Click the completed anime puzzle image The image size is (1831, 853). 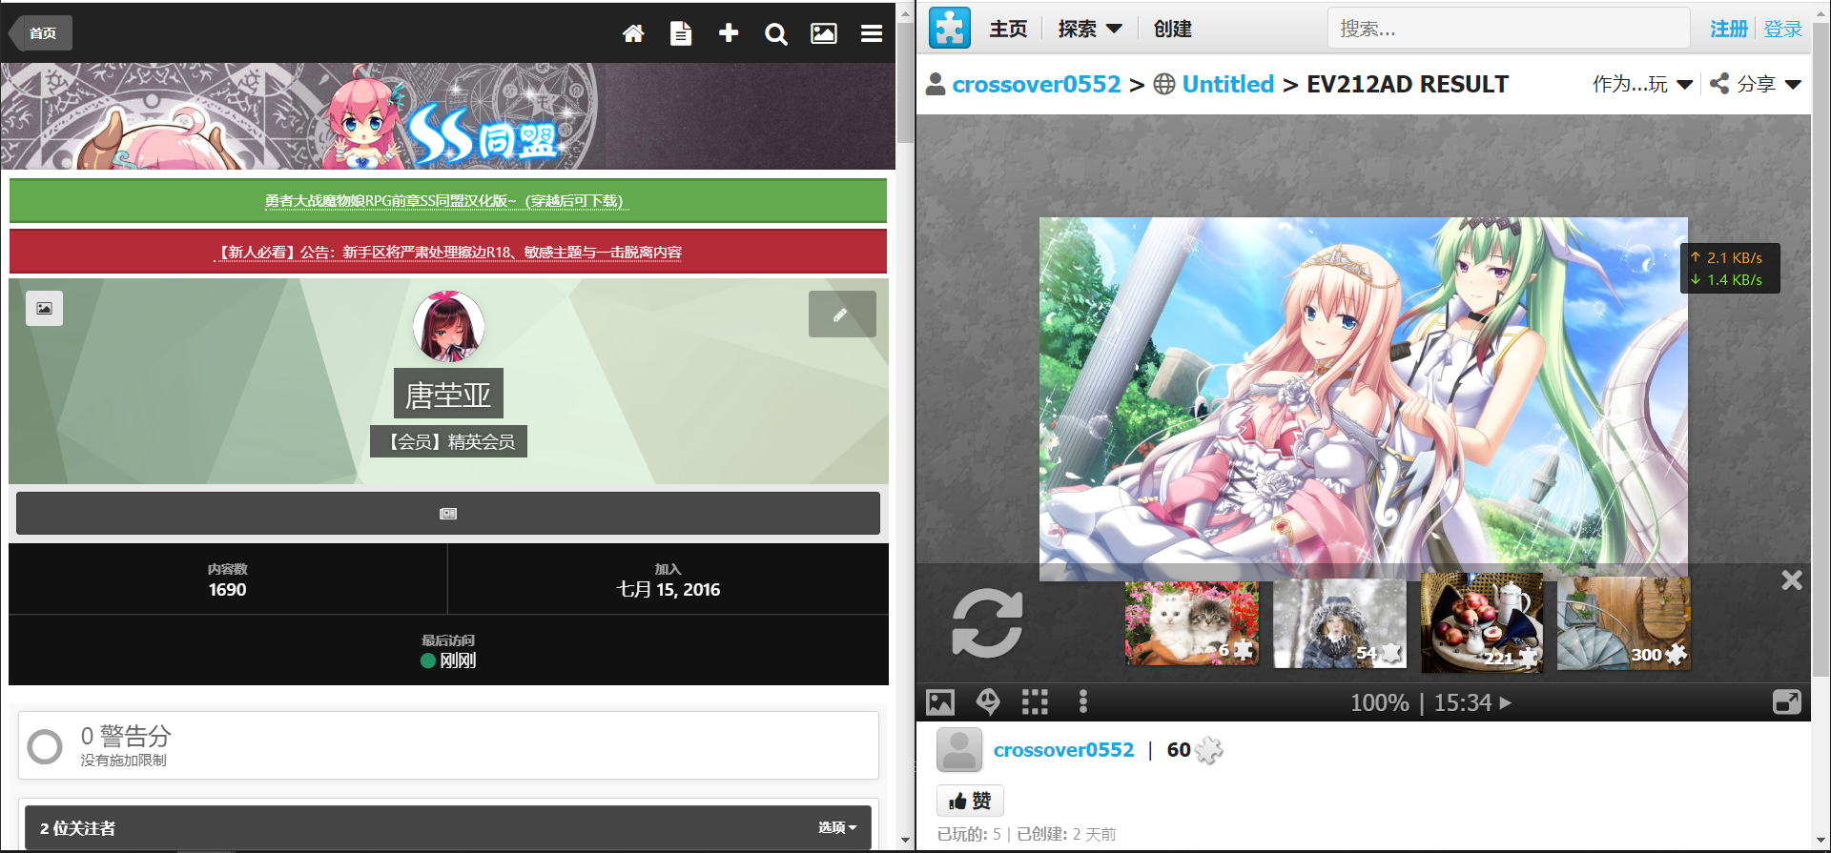pos(1363,398)
